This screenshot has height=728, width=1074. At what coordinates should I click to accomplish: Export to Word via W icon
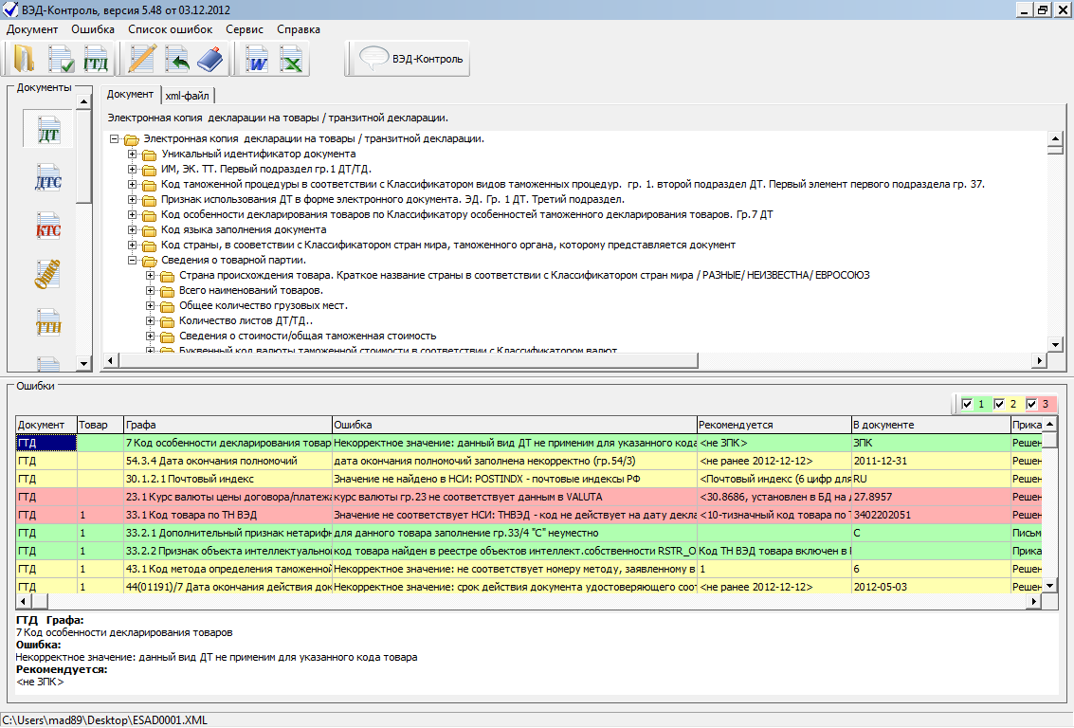tap(257, 59)
